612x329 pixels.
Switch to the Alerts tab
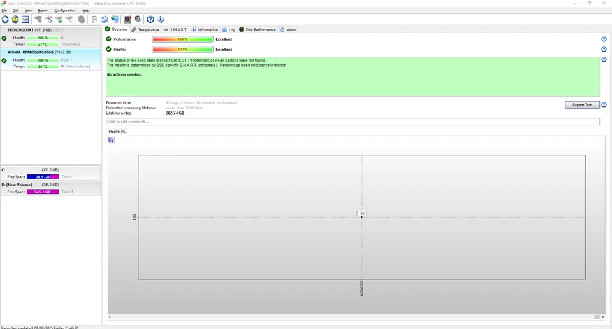pos(288,30)
